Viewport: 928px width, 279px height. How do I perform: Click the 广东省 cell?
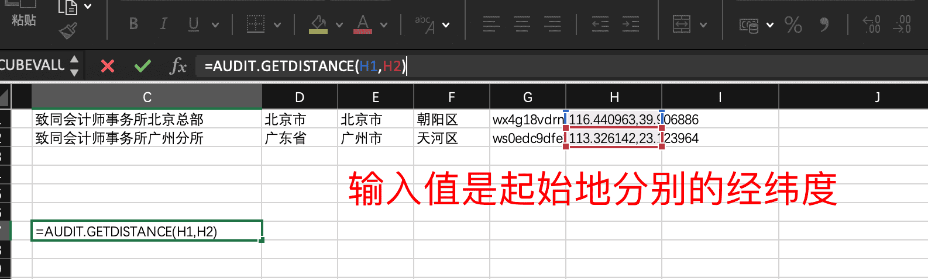coord(300,138)
